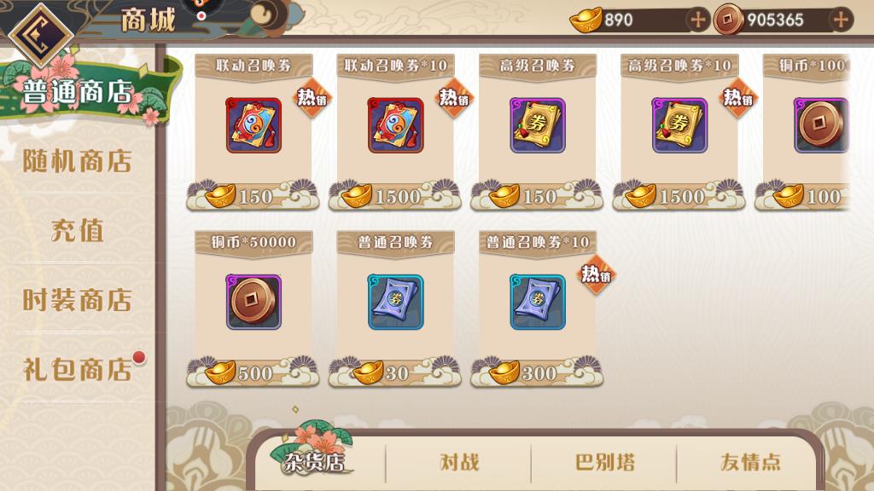This screenshot has width=874, height=491.
Task: Open the 随机商店 shop category
Action: pos(78,161)
